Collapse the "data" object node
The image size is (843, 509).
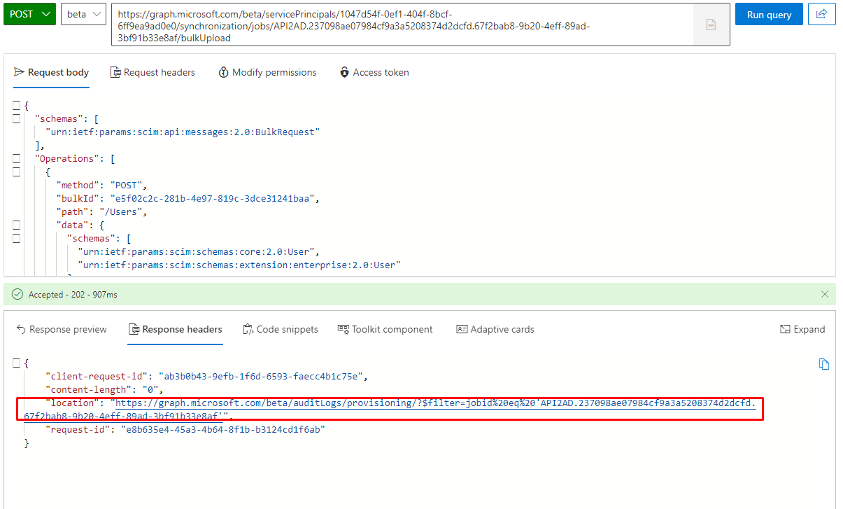point(16,225)
